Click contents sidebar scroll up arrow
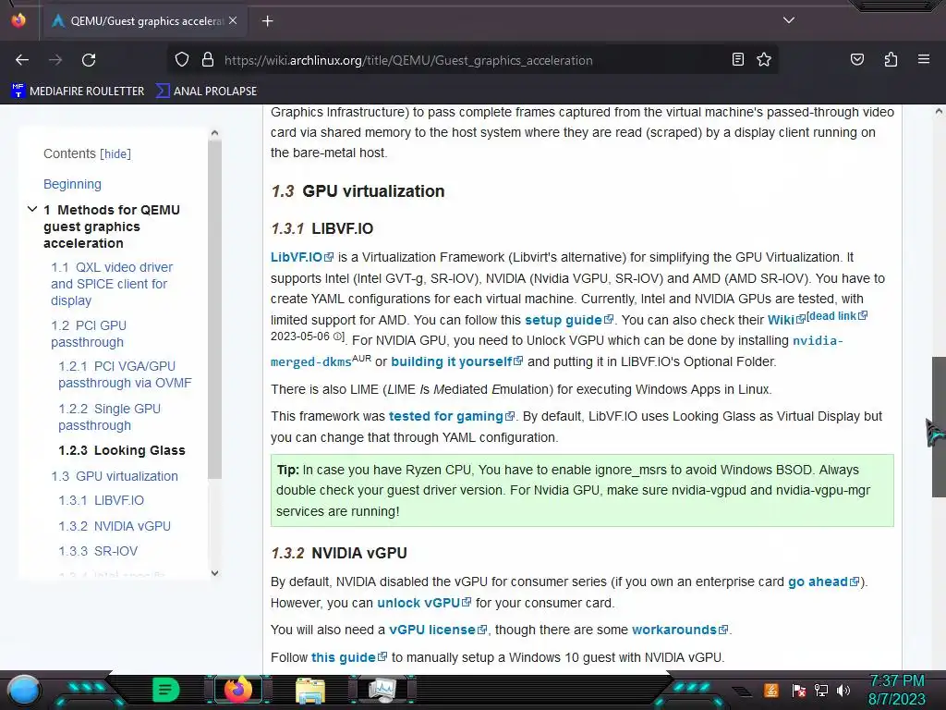The image size is (946, 710). pyautogui.click(x=214, y=133)
